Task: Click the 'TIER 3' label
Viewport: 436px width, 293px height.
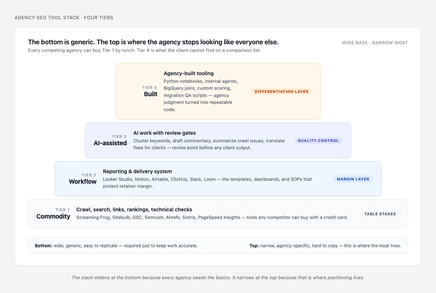Action: click(x=119, y=137)
